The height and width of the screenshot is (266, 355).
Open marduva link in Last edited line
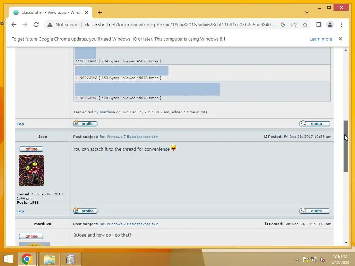(107, 112)
